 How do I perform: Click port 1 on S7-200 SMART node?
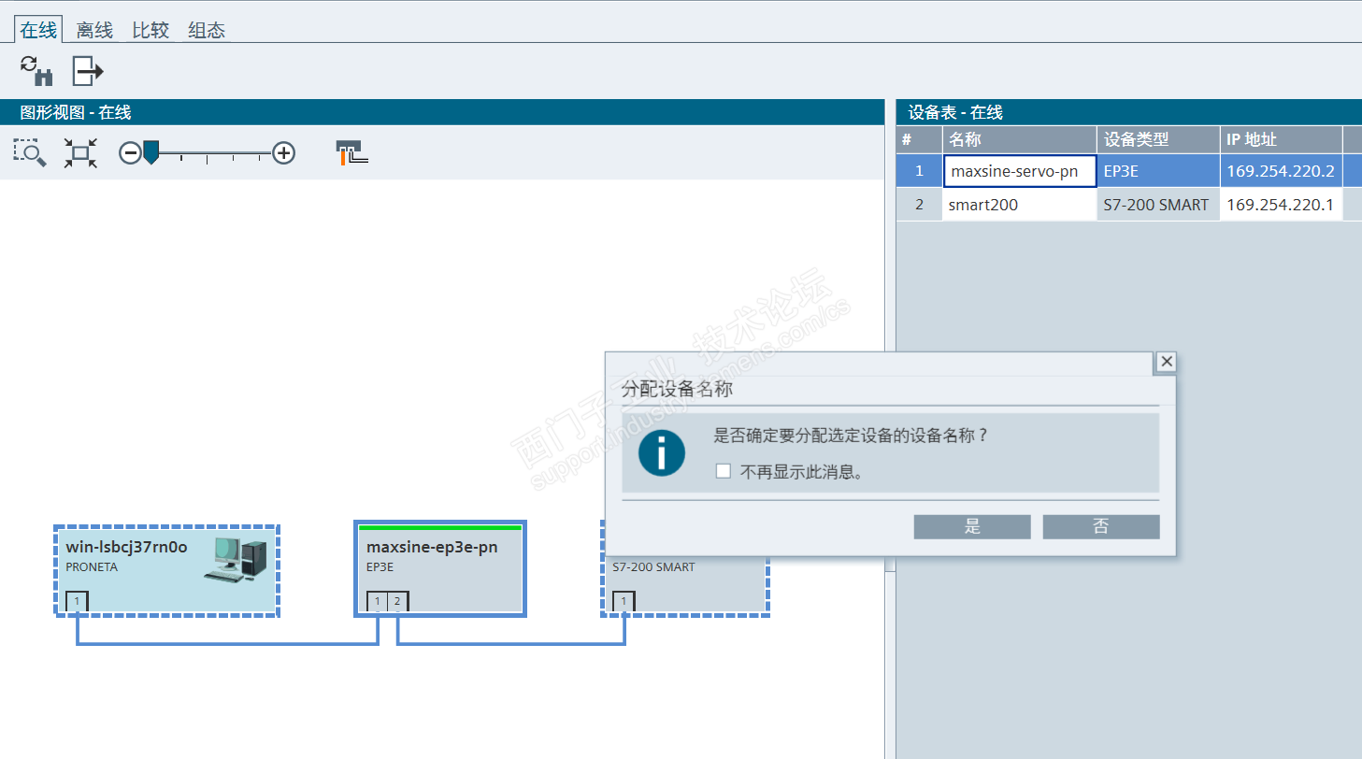pyautogui.click(x=624, y=601)
